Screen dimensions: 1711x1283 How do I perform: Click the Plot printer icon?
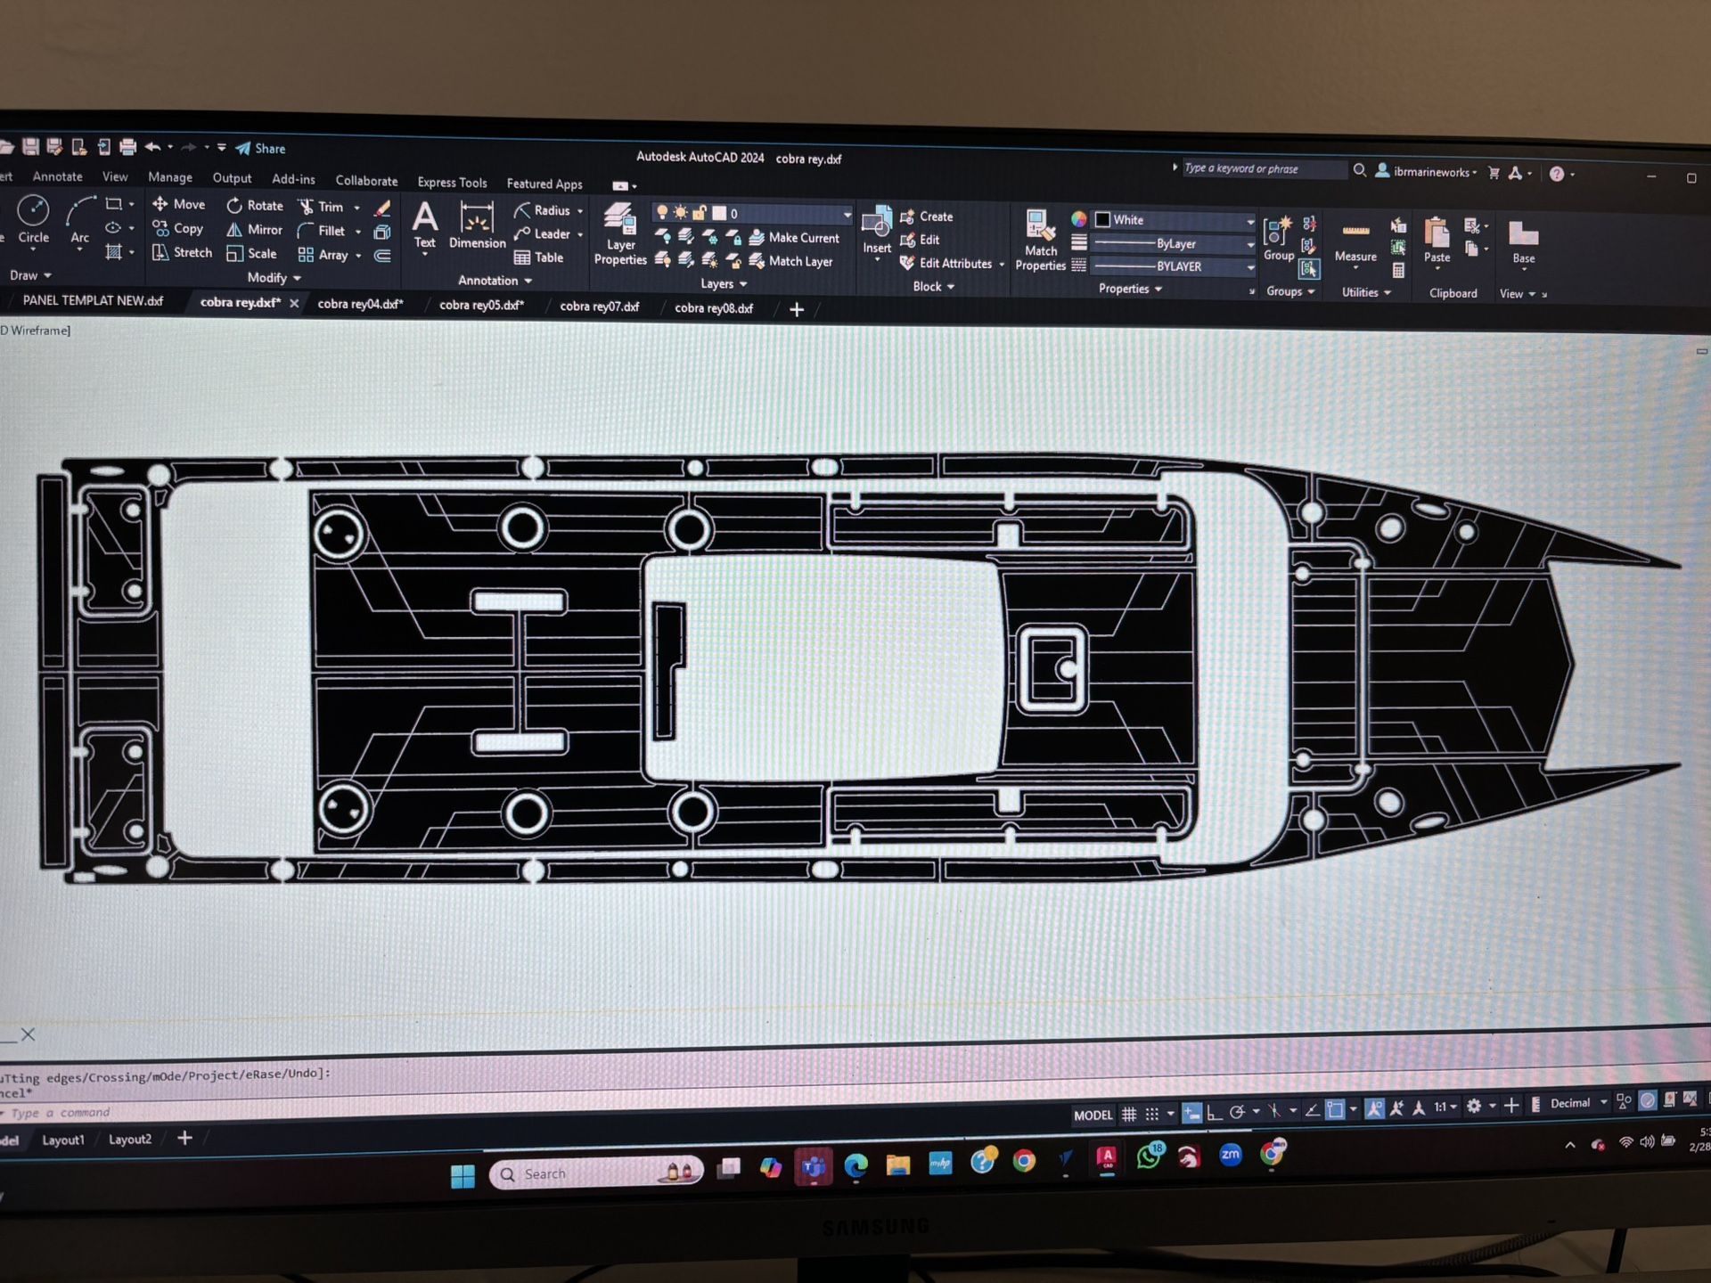[128, 147]
